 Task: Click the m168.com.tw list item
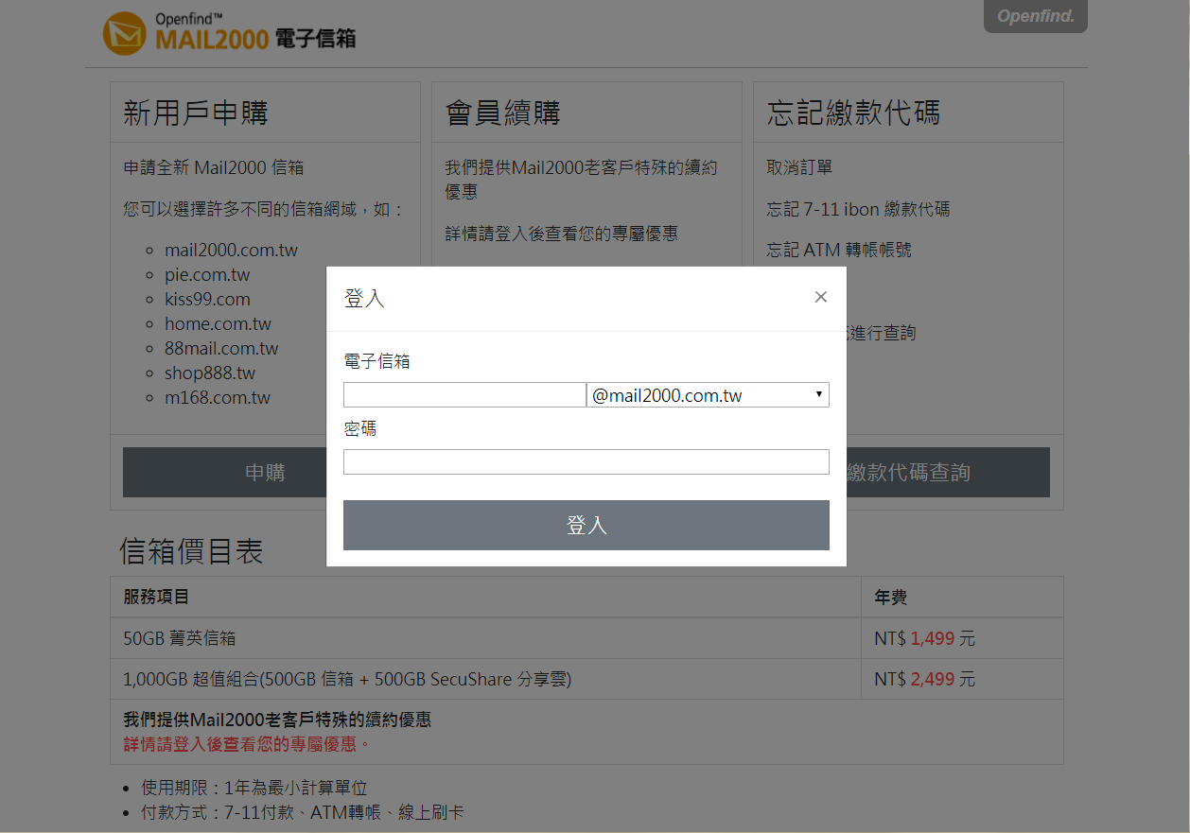click(218, 398)
